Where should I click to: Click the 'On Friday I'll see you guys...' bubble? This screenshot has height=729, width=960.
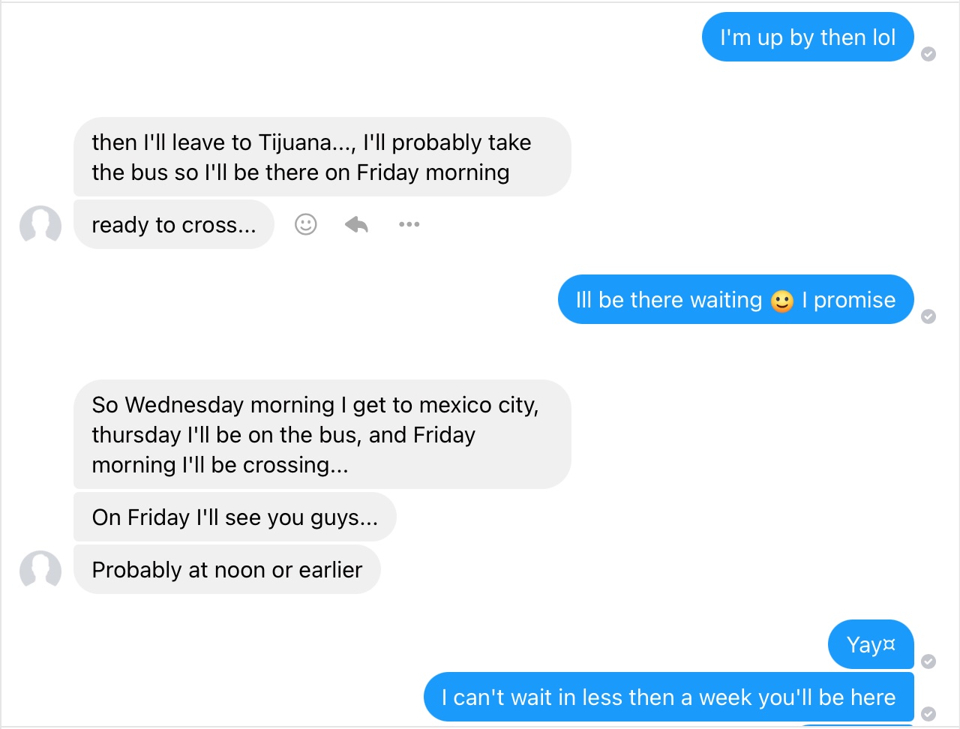235,517
